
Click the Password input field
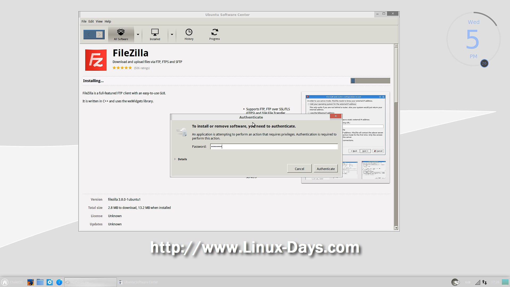click(x=274, y=147)
